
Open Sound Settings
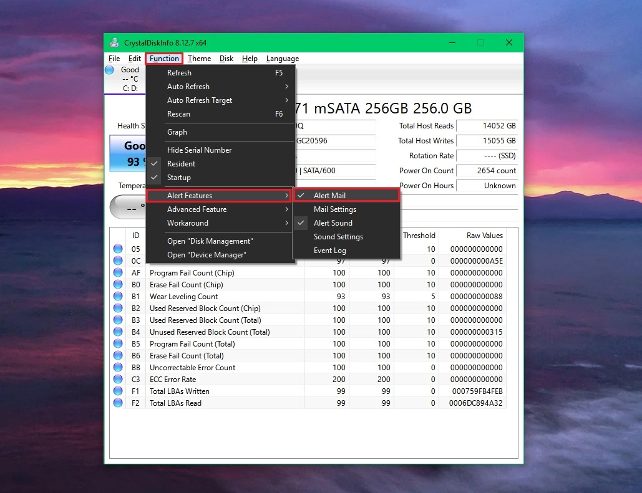[x=346, y=237]
